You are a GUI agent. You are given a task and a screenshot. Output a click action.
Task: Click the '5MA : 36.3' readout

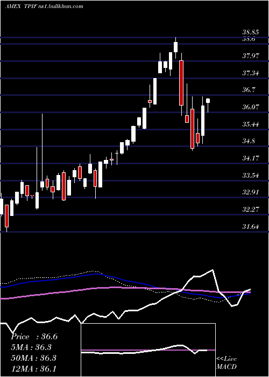[x=31, y=347]
